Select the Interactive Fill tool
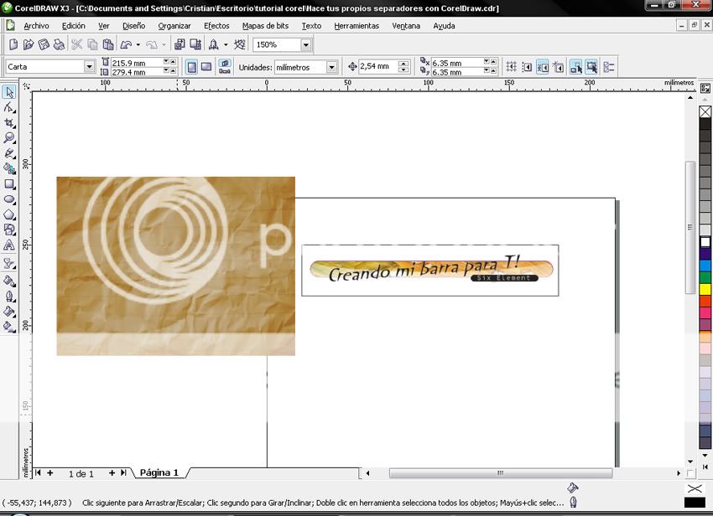Viewport: 713px width, 516px height. pyautogui.click(x=9, y=327)
